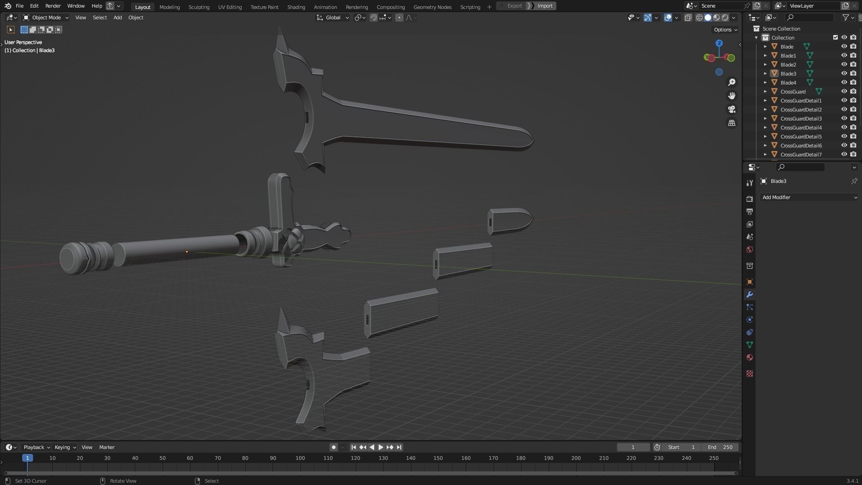
Task: Hide Blade2 in viewport via eye icon
Action: [844, 64]
